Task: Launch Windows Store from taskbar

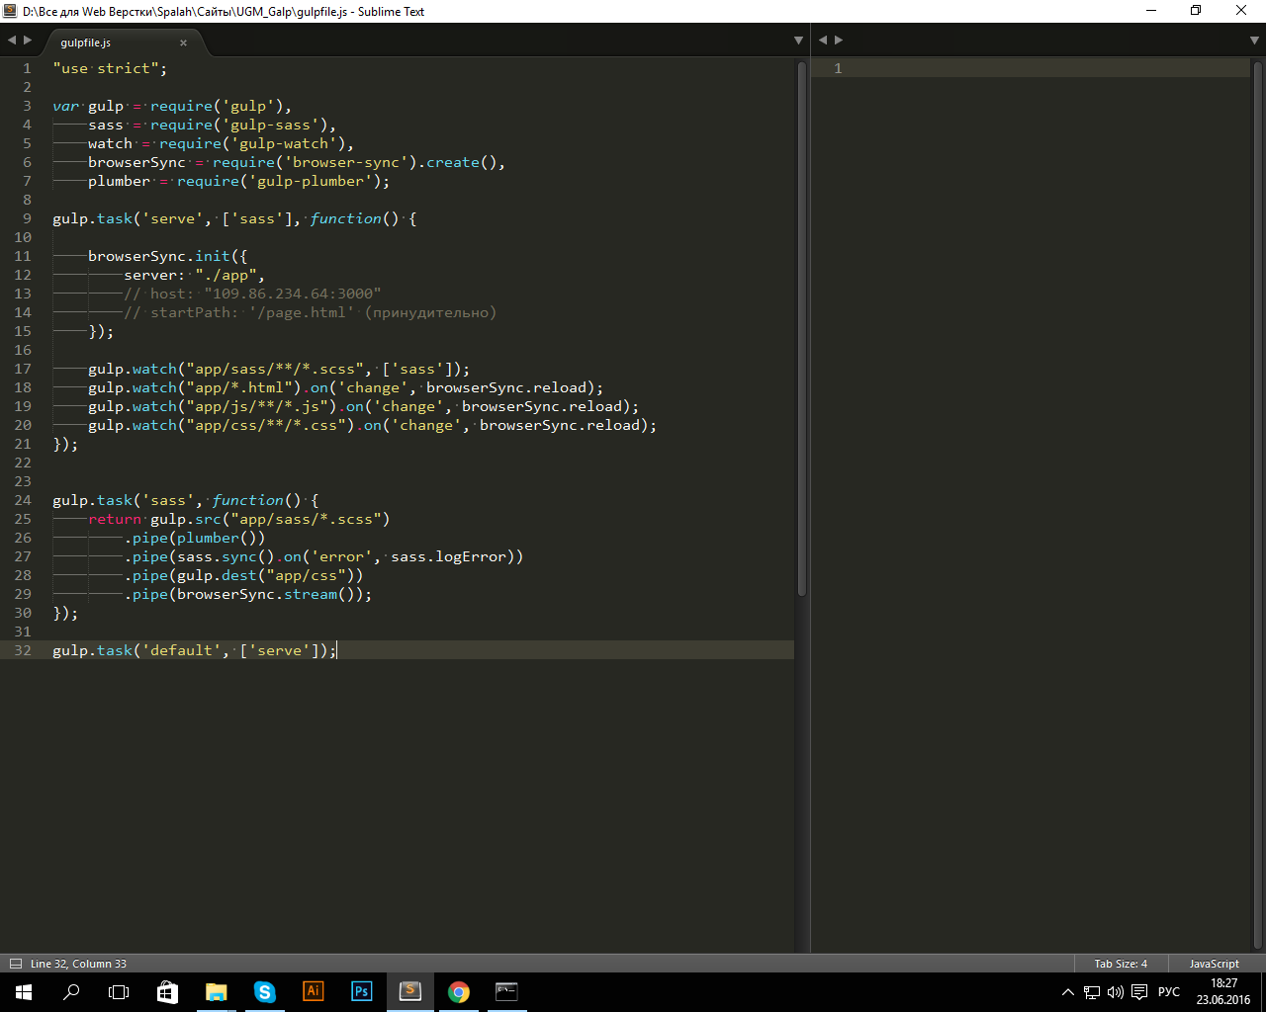Action: [167, 992]
